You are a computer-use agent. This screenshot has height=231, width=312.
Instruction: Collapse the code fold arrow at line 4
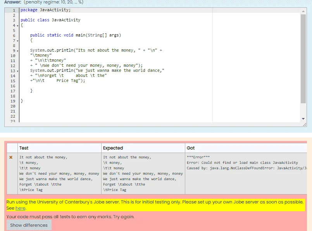[x=17, y=26]
